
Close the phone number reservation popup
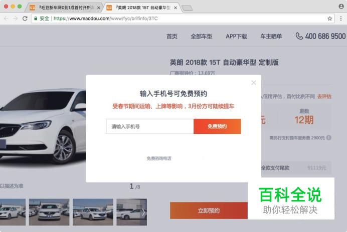254,82
